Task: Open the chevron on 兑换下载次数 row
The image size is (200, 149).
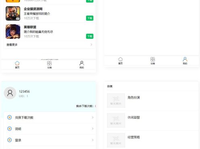Action: pos(93,118)
